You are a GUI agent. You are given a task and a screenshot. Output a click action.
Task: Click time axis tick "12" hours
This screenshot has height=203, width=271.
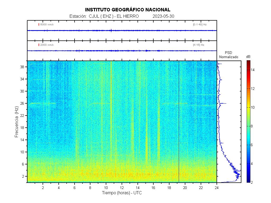pyautogui.click(x=122, y=188)
